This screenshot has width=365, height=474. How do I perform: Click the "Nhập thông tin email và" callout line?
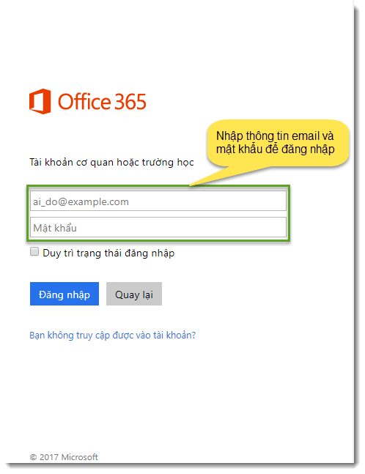(x=275, y=136)
